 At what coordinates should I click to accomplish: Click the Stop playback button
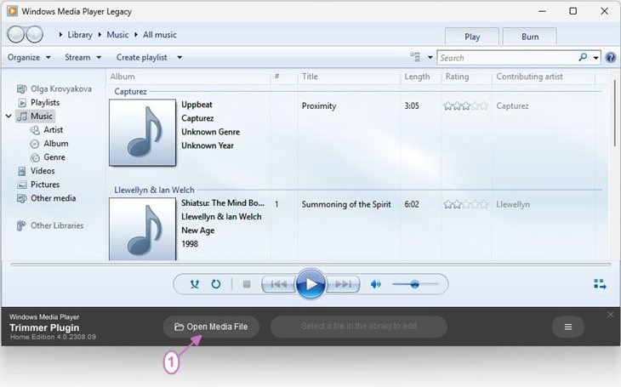pyautogui.click(x=247, y=284)
